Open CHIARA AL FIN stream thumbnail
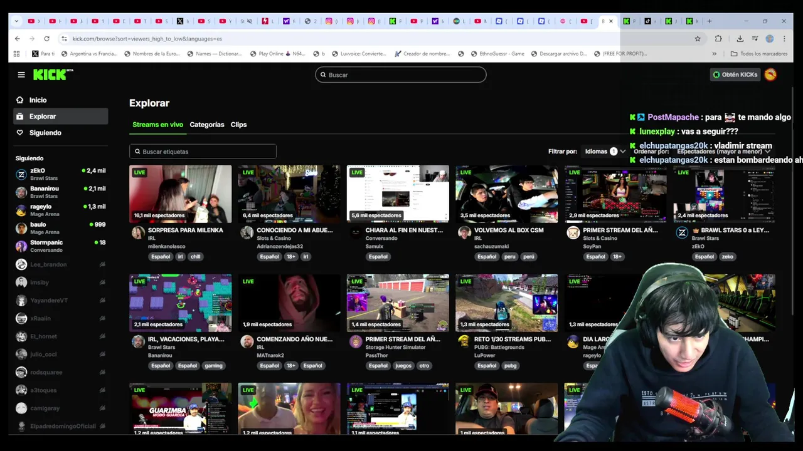This screenshot has width=803, height=451. (398, 194)
